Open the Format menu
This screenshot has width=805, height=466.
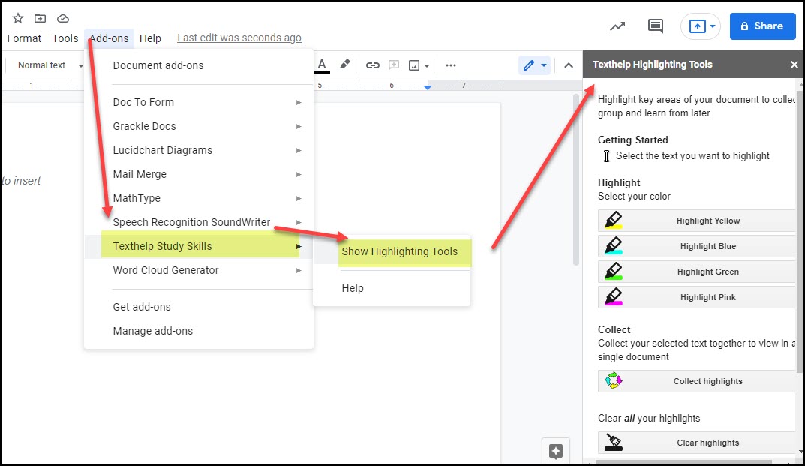[24, 38]
